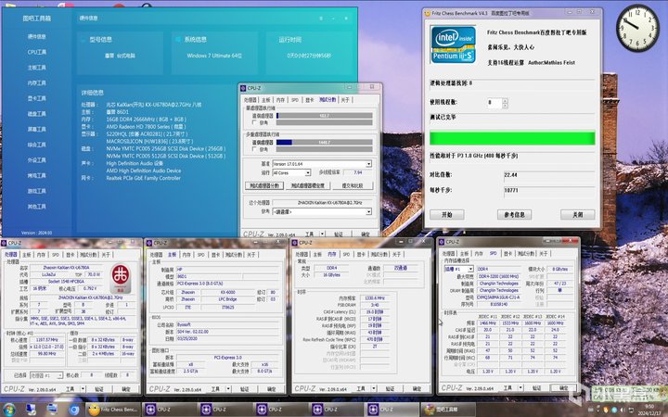Click the Realtek PCIe GbE Family Controller entry

pos(143,178)
